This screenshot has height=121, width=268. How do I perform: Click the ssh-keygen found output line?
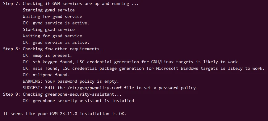132,62
